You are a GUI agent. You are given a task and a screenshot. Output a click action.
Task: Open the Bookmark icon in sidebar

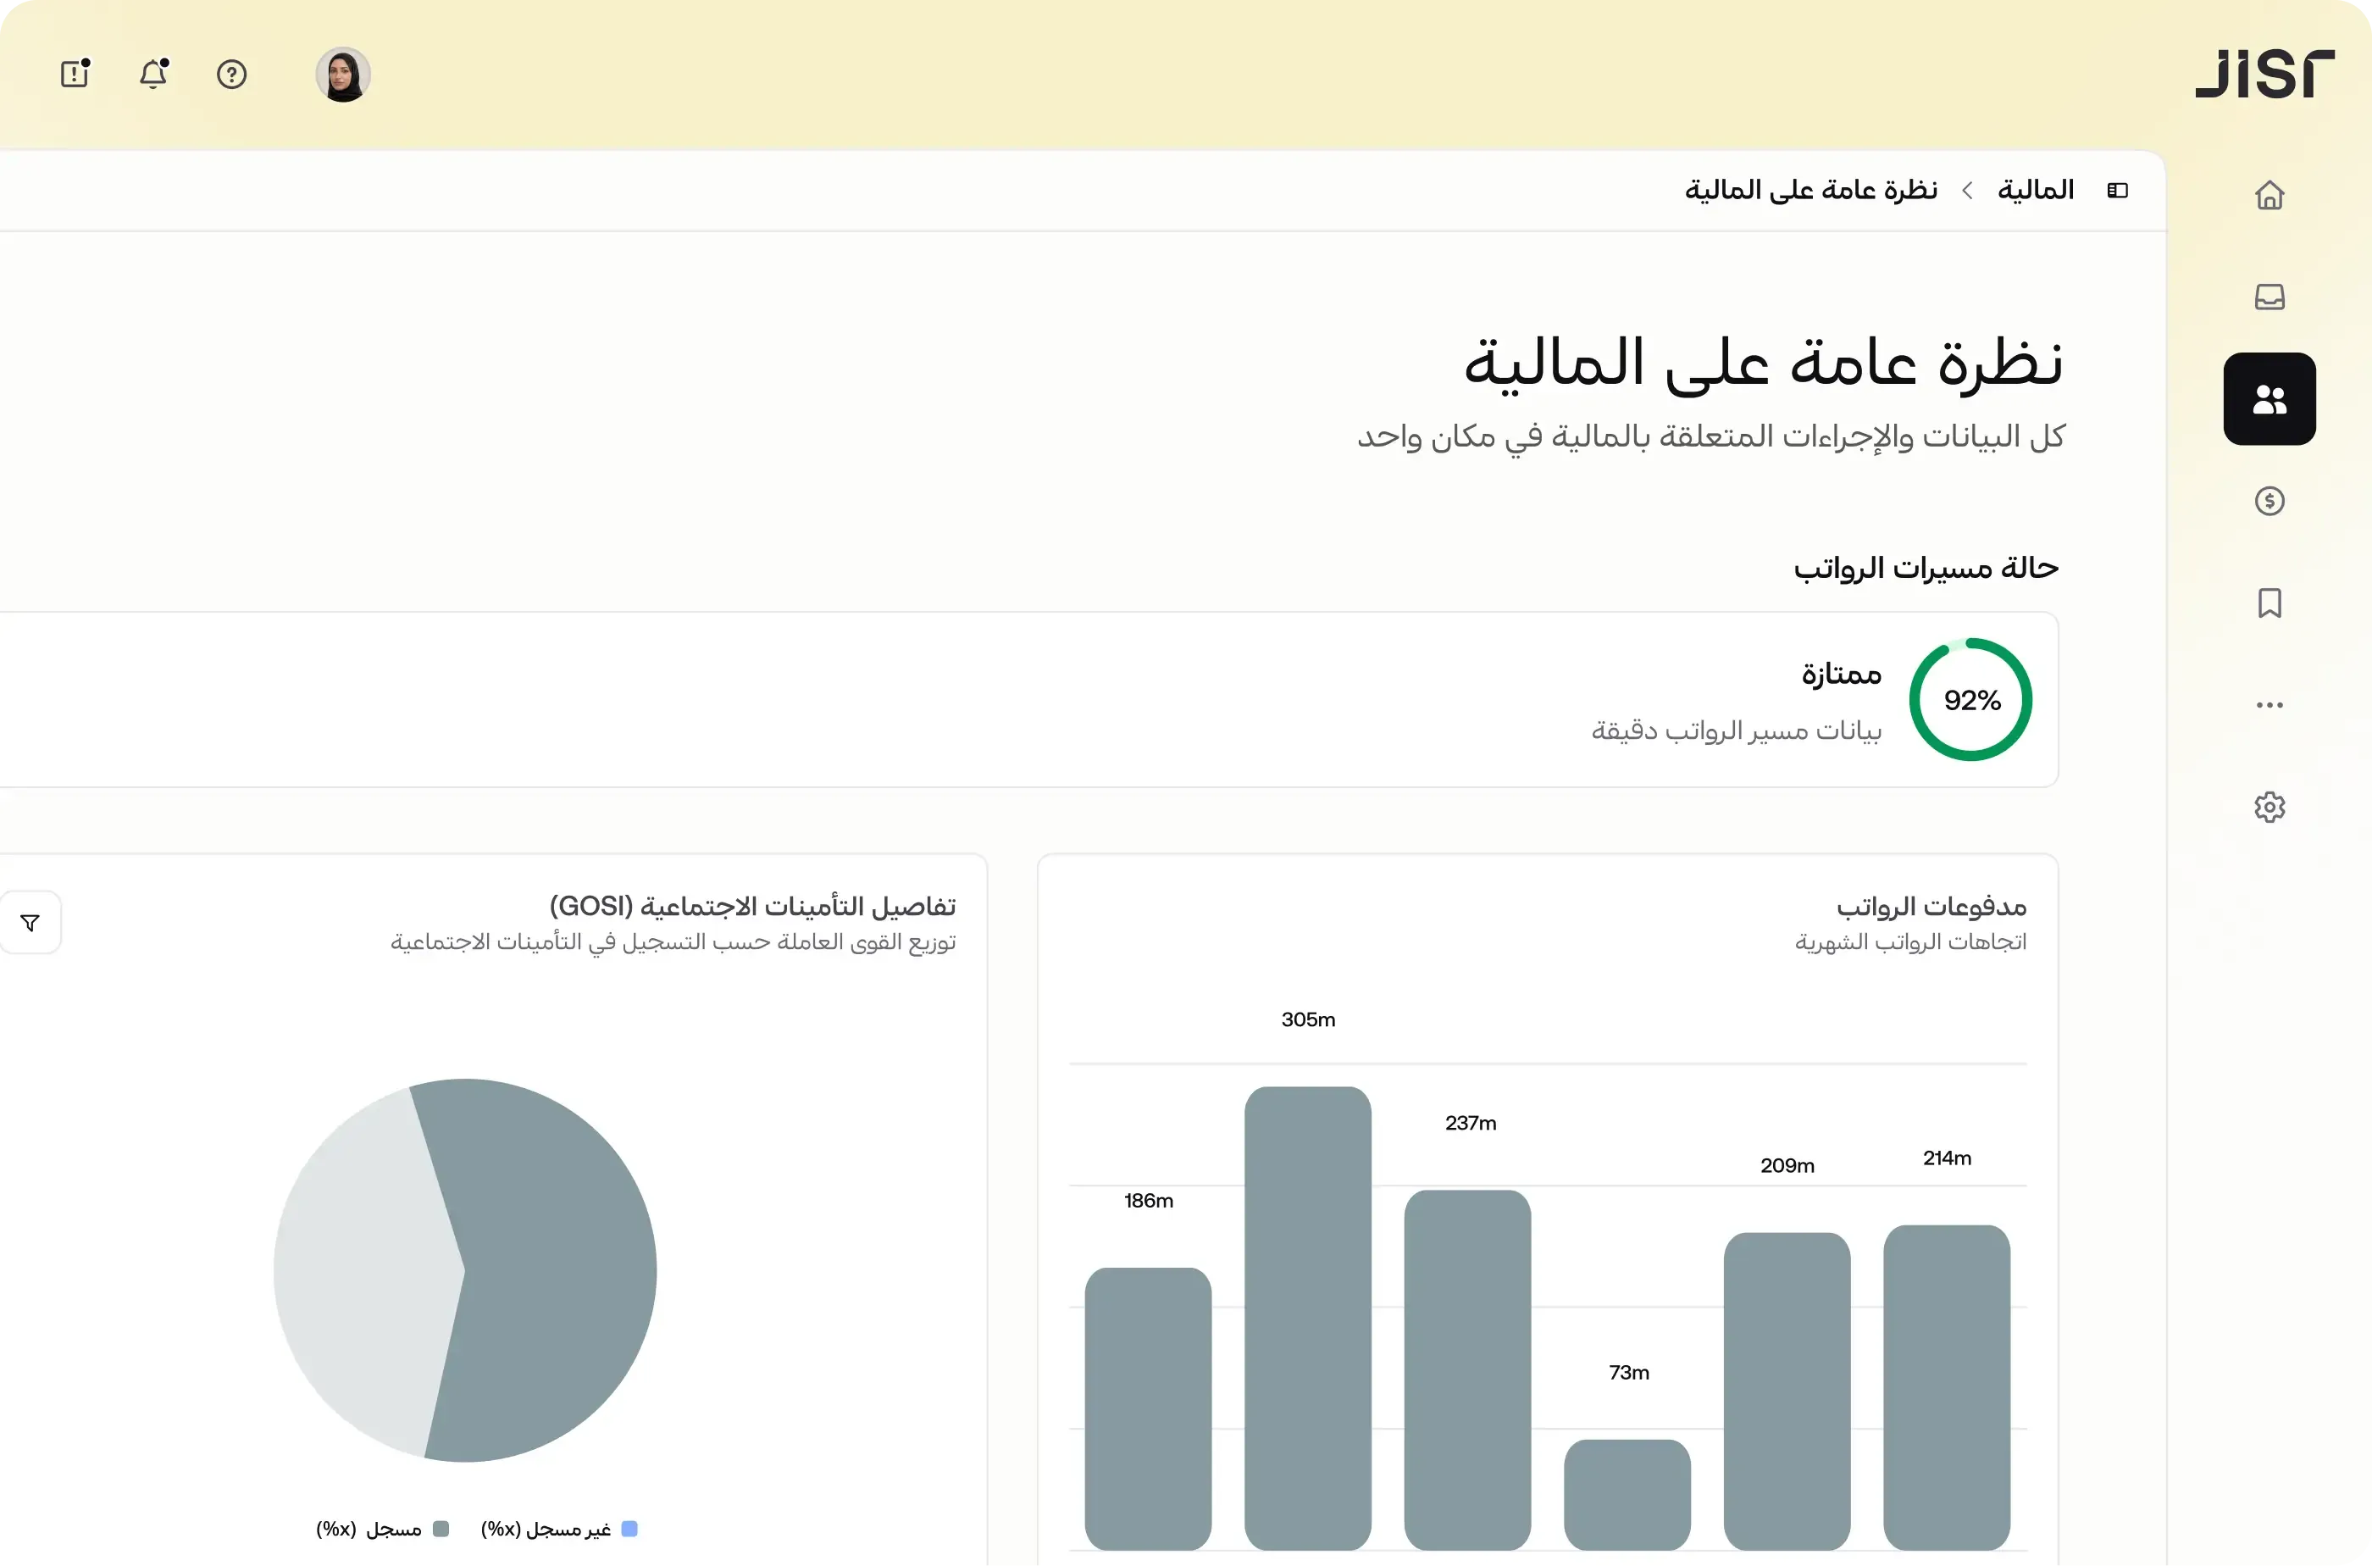coord(2269,603)
